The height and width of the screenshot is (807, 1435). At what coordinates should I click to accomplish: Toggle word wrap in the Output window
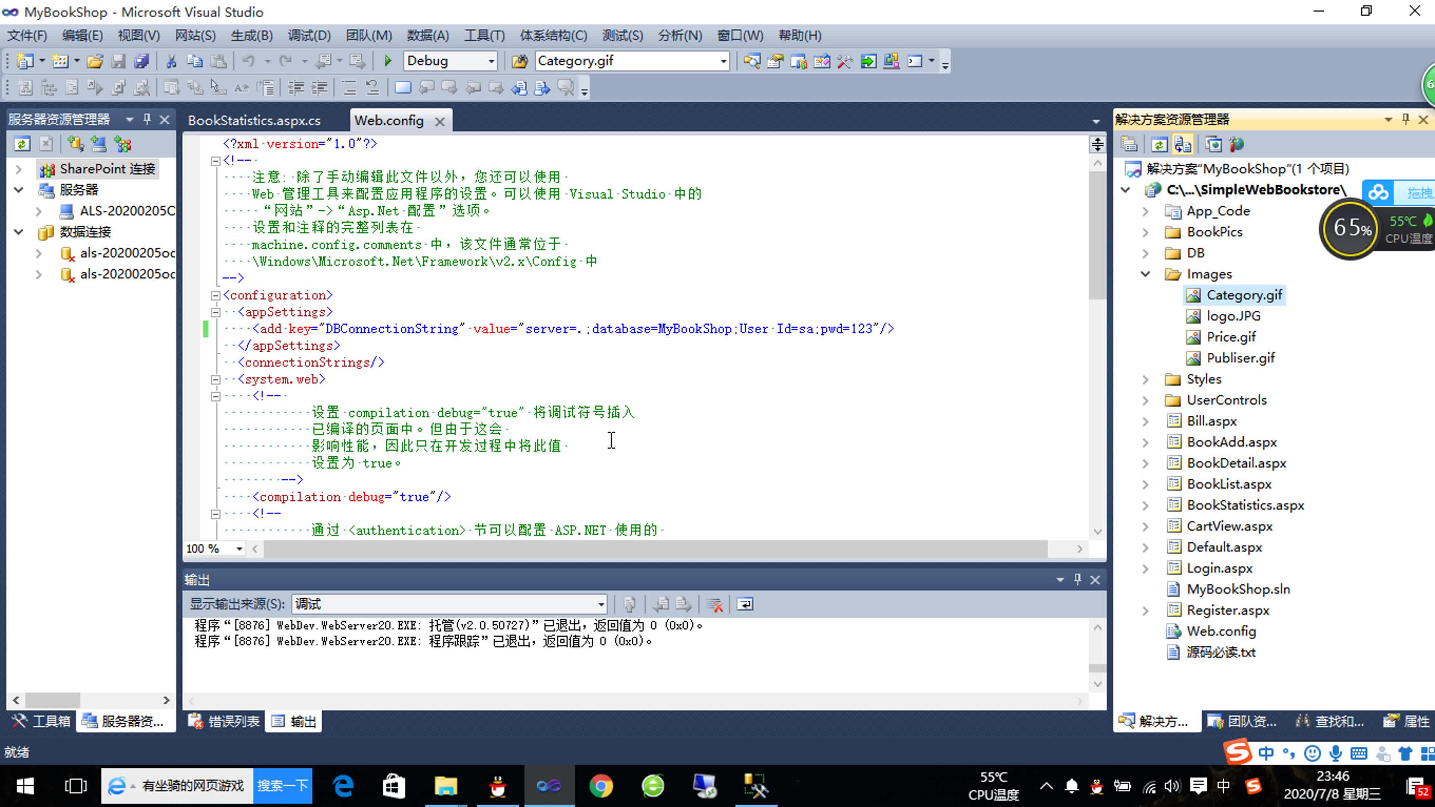click(x=745, y=604)
